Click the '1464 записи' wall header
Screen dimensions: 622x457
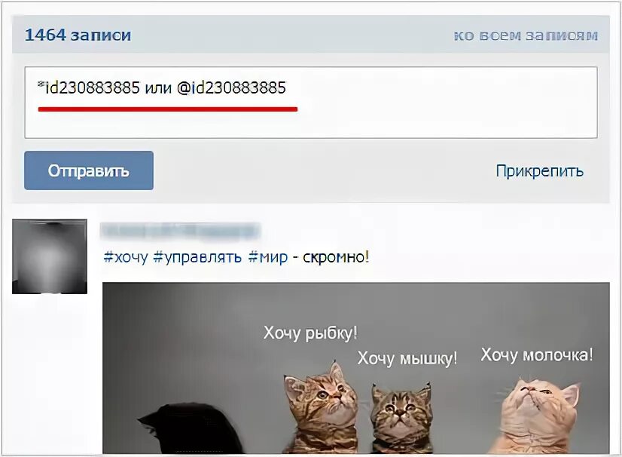78,35
